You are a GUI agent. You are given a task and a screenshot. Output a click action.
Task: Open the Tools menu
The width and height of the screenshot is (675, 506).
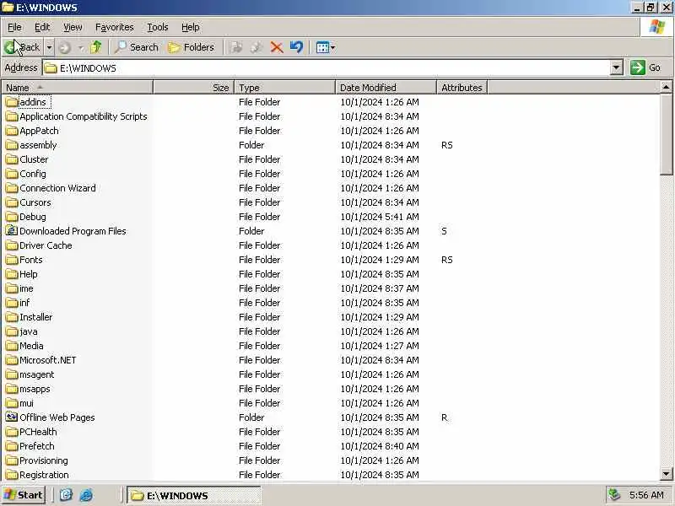pos(158,27)
